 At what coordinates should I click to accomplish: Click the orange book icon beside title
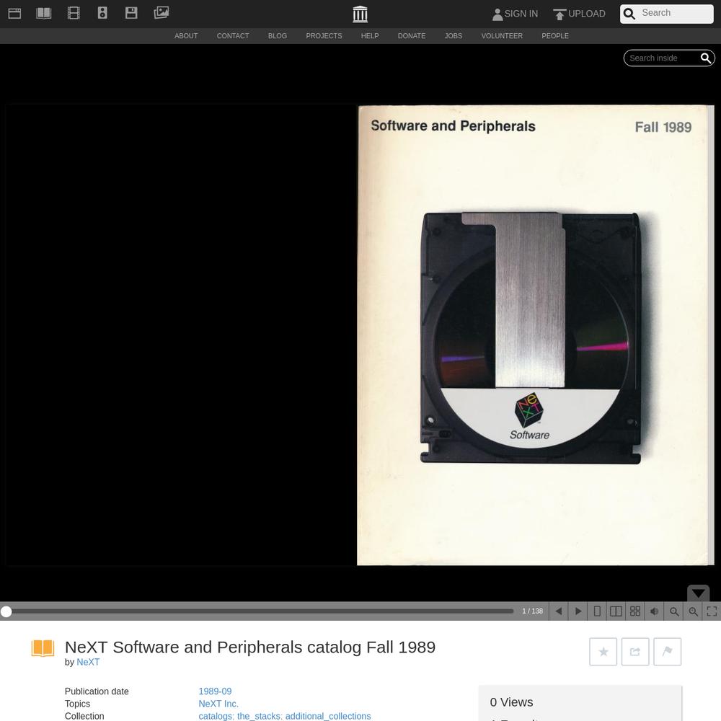[43, 648]
